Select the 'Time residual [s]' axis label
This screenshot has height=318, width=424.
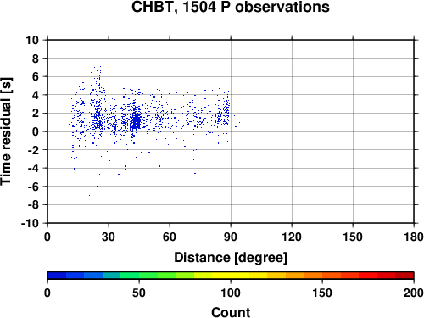(x=6, y=131)
